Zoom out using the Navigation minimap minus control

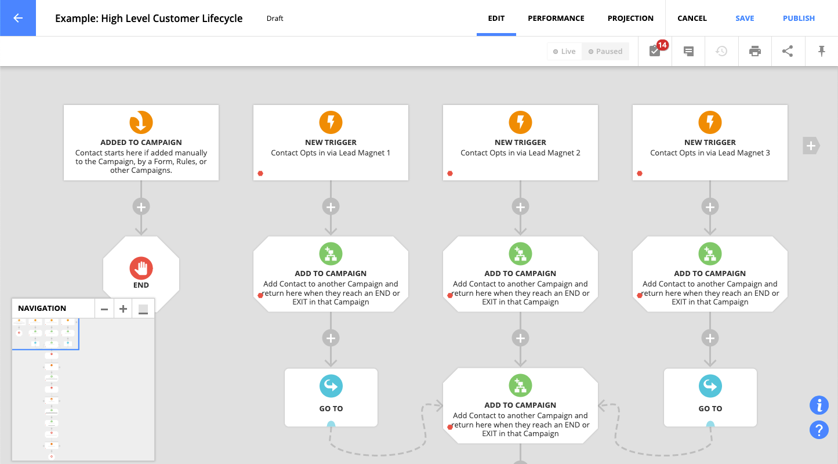coord(104,309)
